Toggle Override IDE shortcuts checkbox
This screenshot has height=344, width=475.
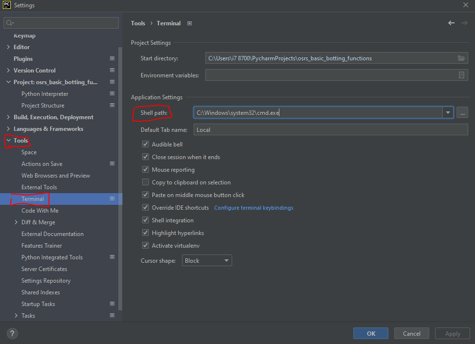coord(146,207)
